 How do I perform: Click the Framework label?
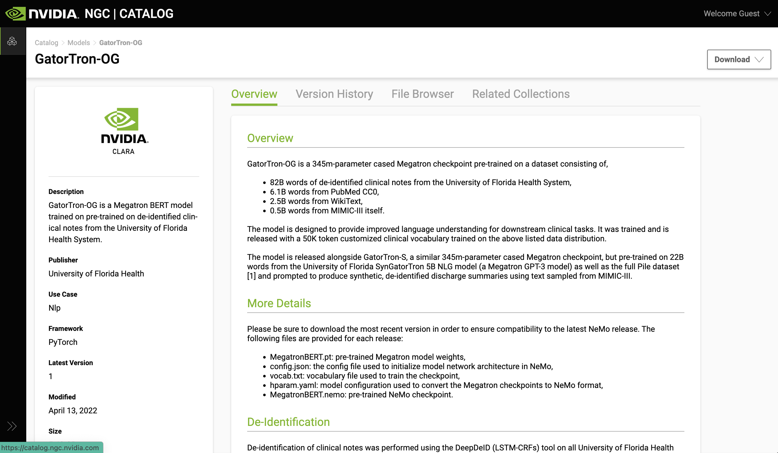point(66,328)
